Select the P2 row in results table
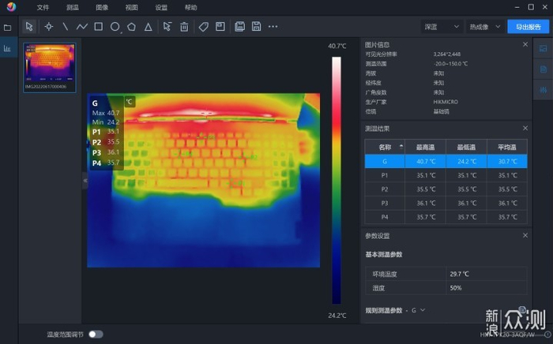This screenshot has height=344, width=553. 446,189
